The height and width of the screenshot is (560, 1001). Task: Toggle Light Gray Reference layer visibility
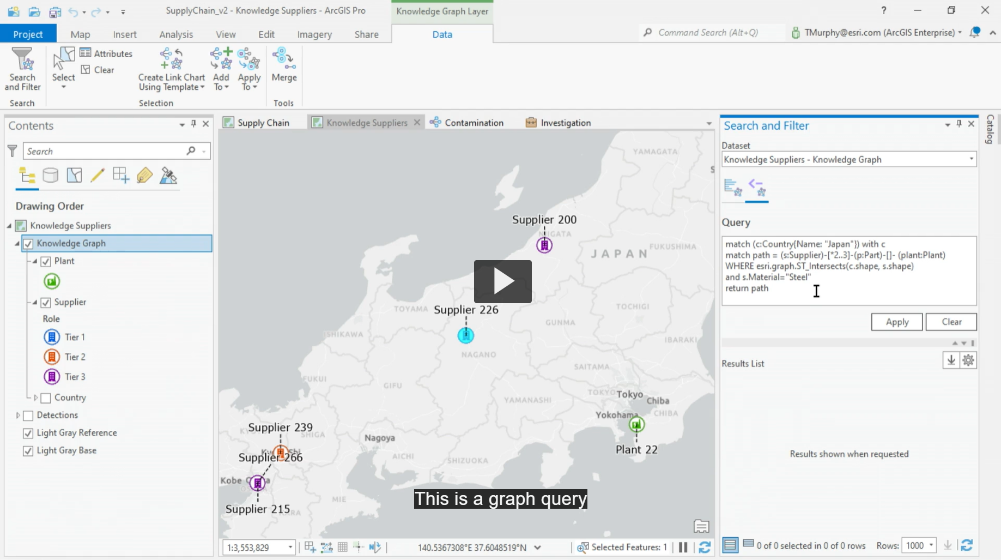coord(28,433)
